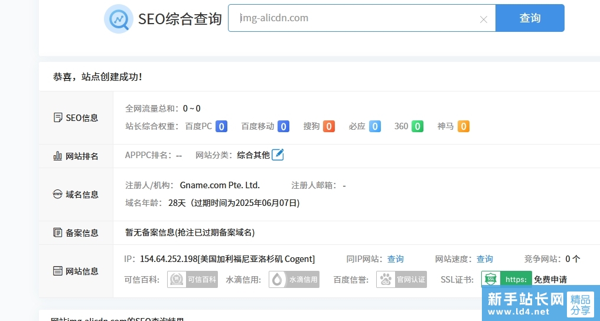600x321 pixels.
Task: Click the SEO信息 document icon
Action: pyautogui.click(x=58, y=117)
